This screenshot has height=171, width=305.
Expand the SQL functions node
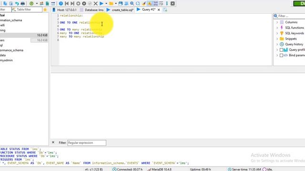277,28
